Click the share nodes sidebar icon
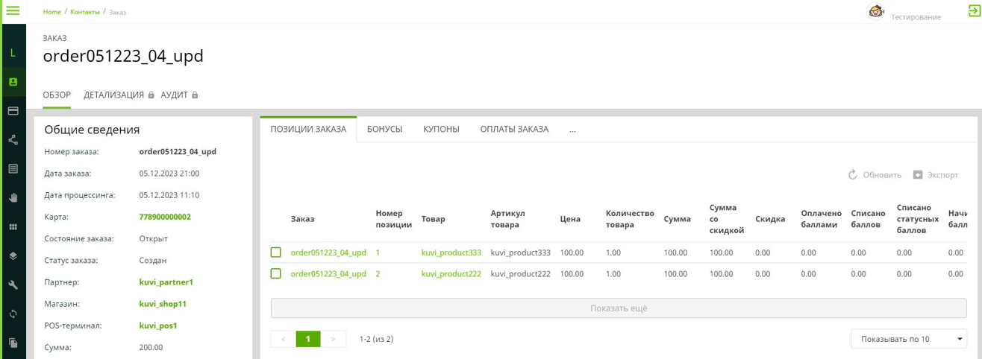The width and height of the screenshot is (982, 359). pyautogui.click(x=13, y=140)
